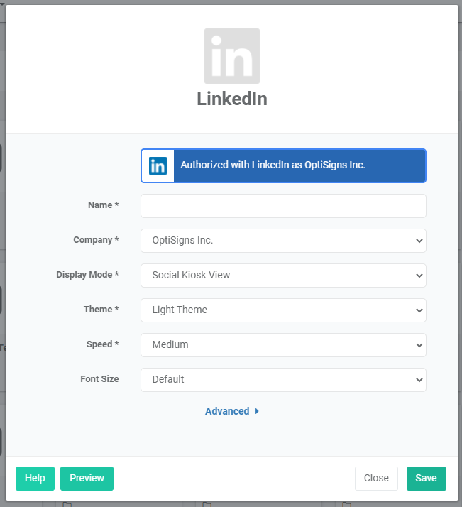This screenshot has height=507, width=462.
Task: Click the 'Display Mode *' label
Action: [x=87, y=275]
